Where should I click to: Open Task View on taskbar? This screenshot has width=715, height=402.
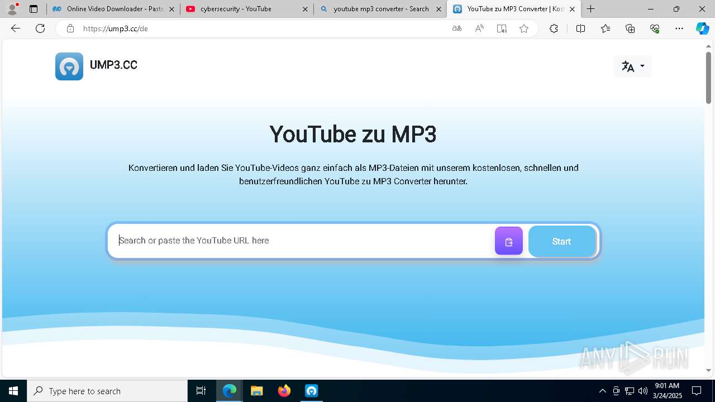click(201, 391)
